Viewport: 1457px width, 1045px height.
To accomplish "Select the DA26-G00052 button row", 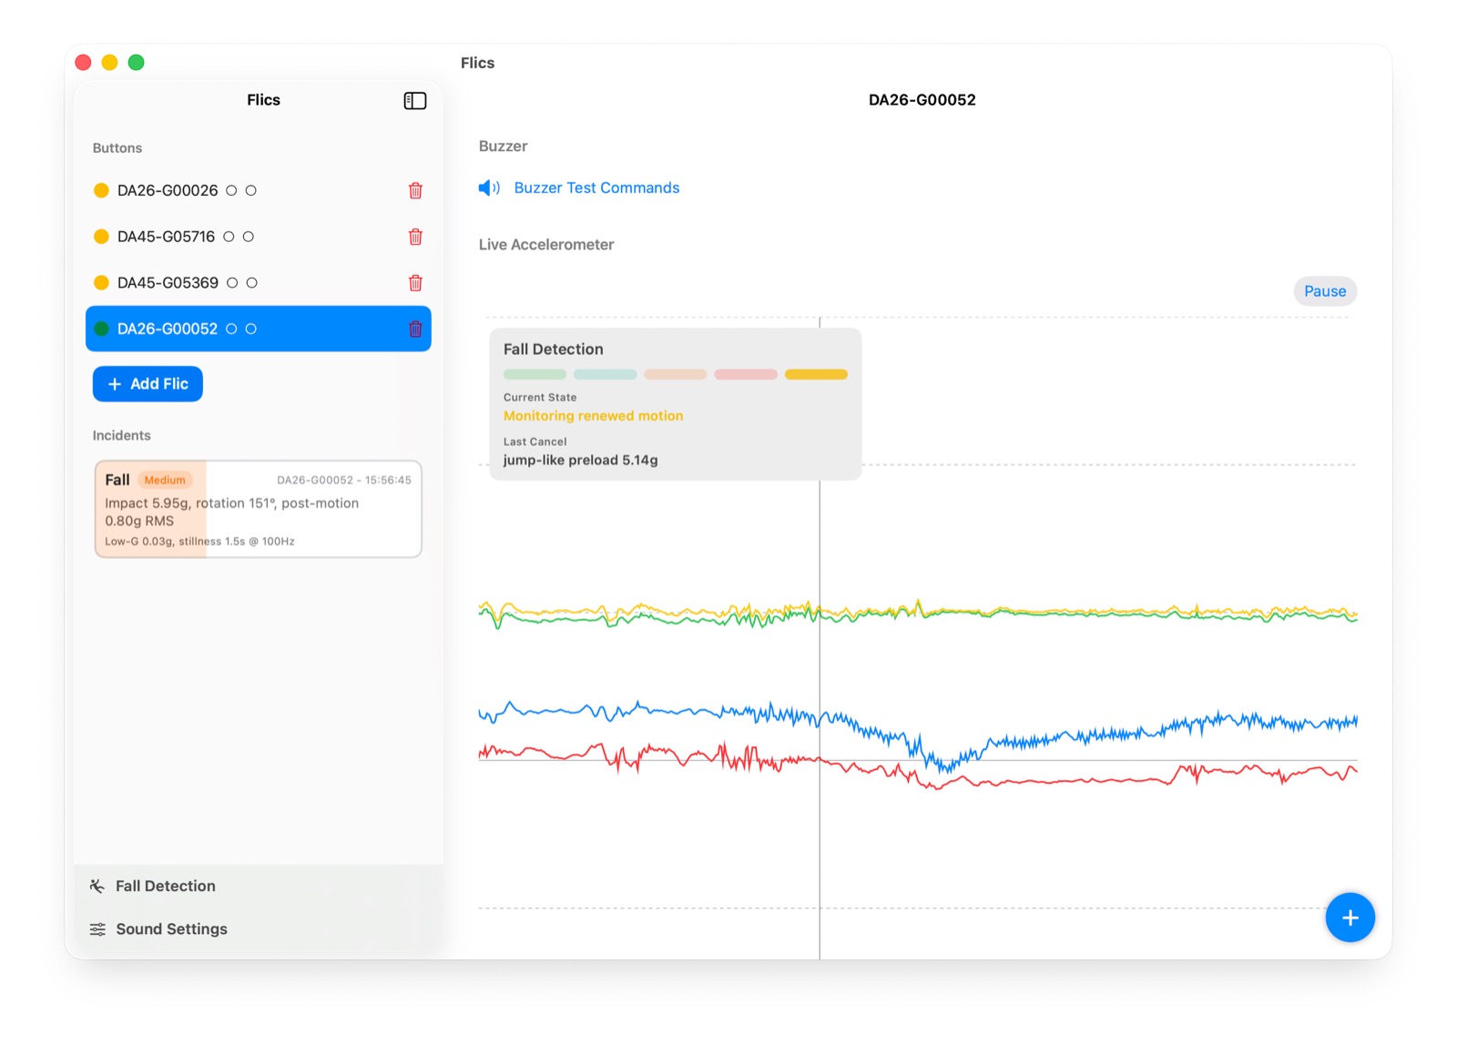I will [259, 329].
